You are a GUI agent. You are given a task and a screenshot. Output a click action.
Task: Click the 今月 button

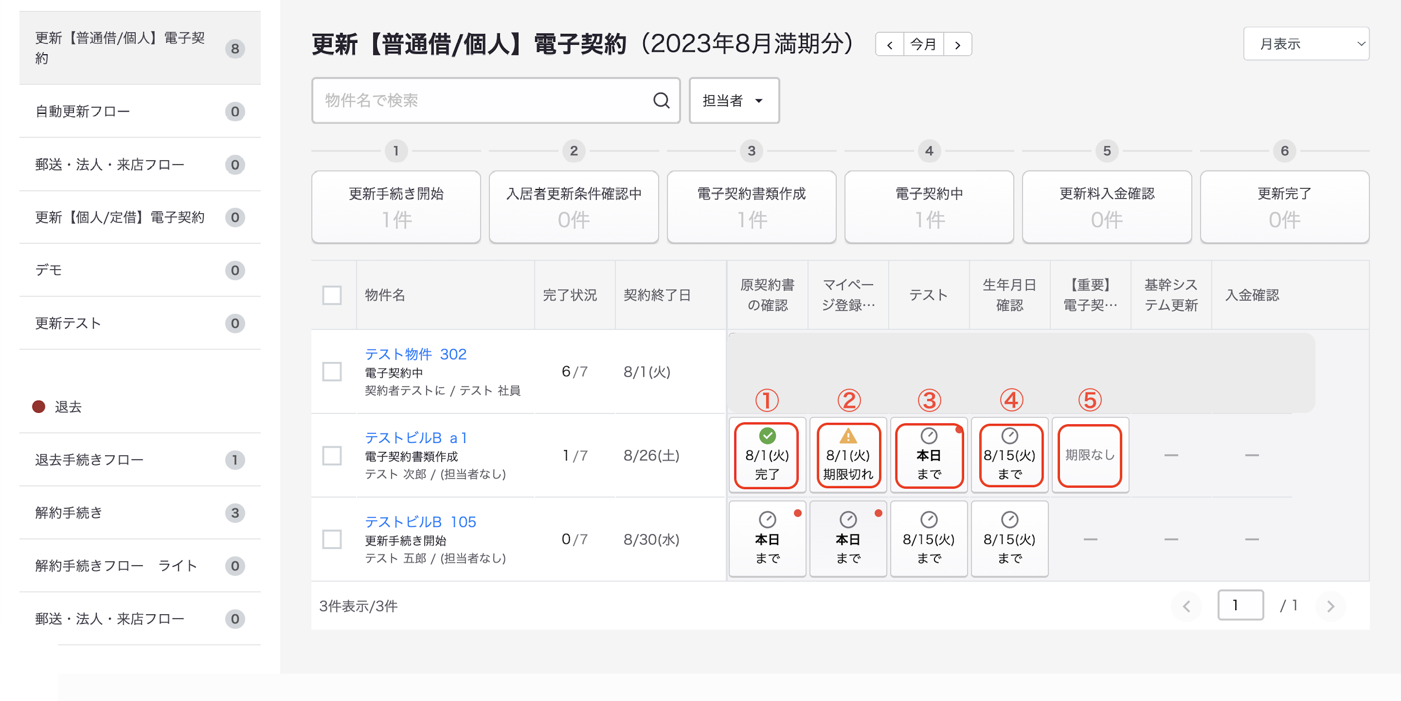[x=924, y=44]
